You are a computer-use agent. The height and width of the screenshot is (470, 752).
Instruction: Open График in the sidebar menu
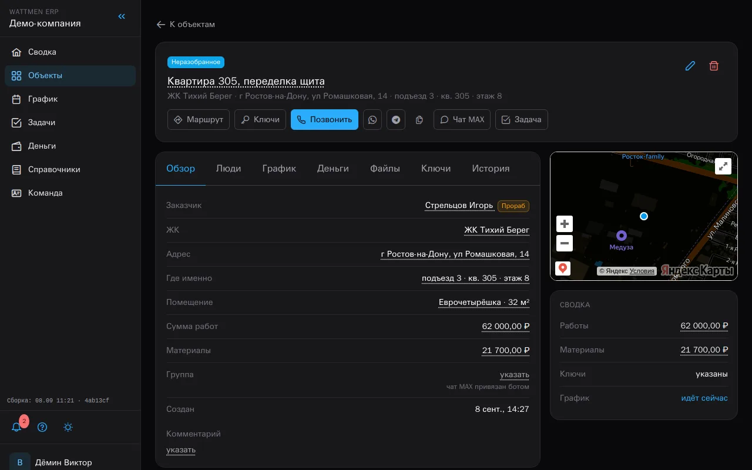[x=70, y=99]
